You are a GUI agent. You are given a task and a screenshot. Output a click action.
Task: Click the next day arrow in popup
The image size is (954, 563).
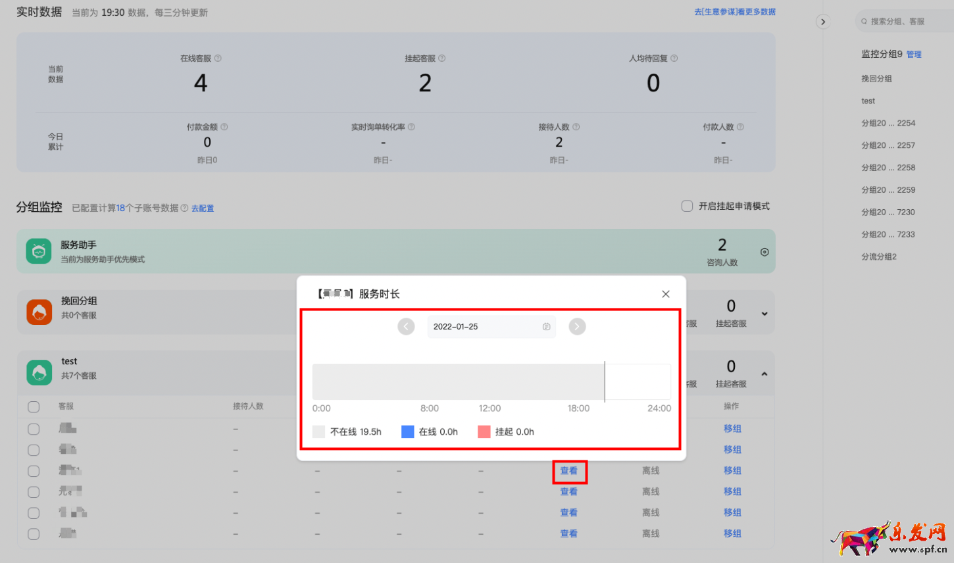[x=577, y=326]
